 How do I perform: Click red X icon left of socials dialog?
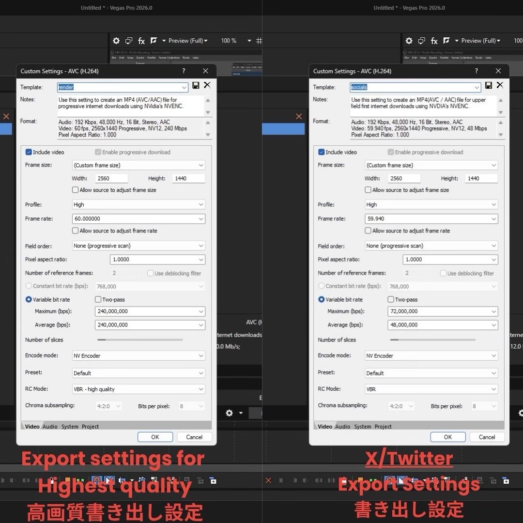[299, 116]
